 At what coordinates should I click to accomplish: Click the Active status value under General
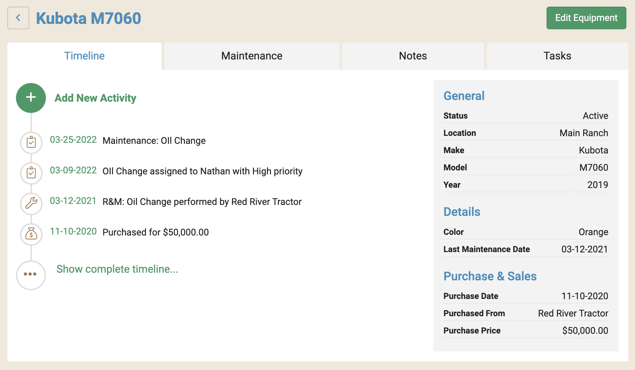(x=595, y=116)
